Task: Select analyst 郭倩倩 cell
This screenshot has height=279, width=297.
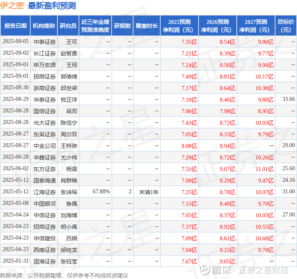Action: (x=69, y=77)
